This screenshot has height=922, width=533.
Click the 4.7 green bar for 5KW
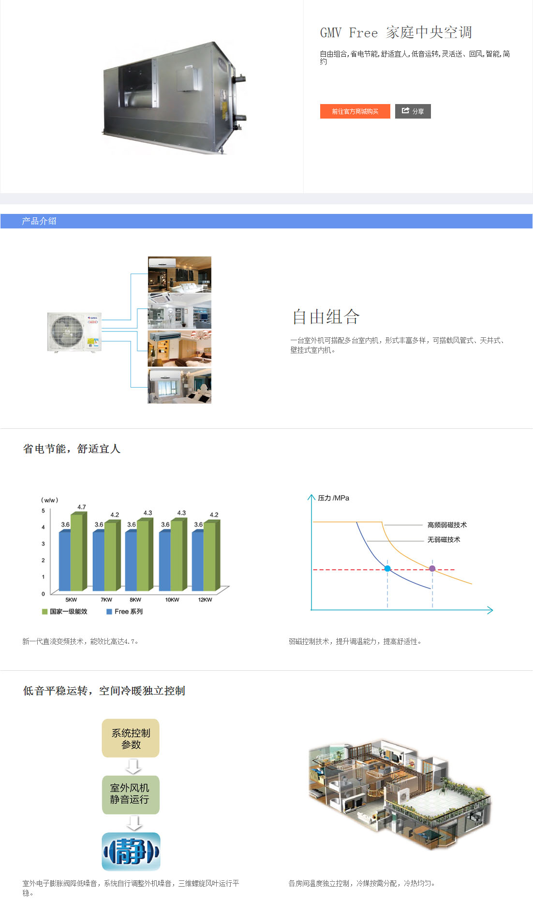click(78, 552)
